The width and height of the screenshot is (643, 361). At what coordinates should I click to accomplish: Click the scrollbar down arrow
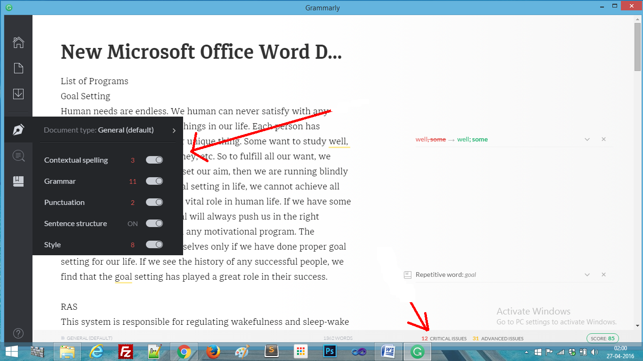point(637,325)
